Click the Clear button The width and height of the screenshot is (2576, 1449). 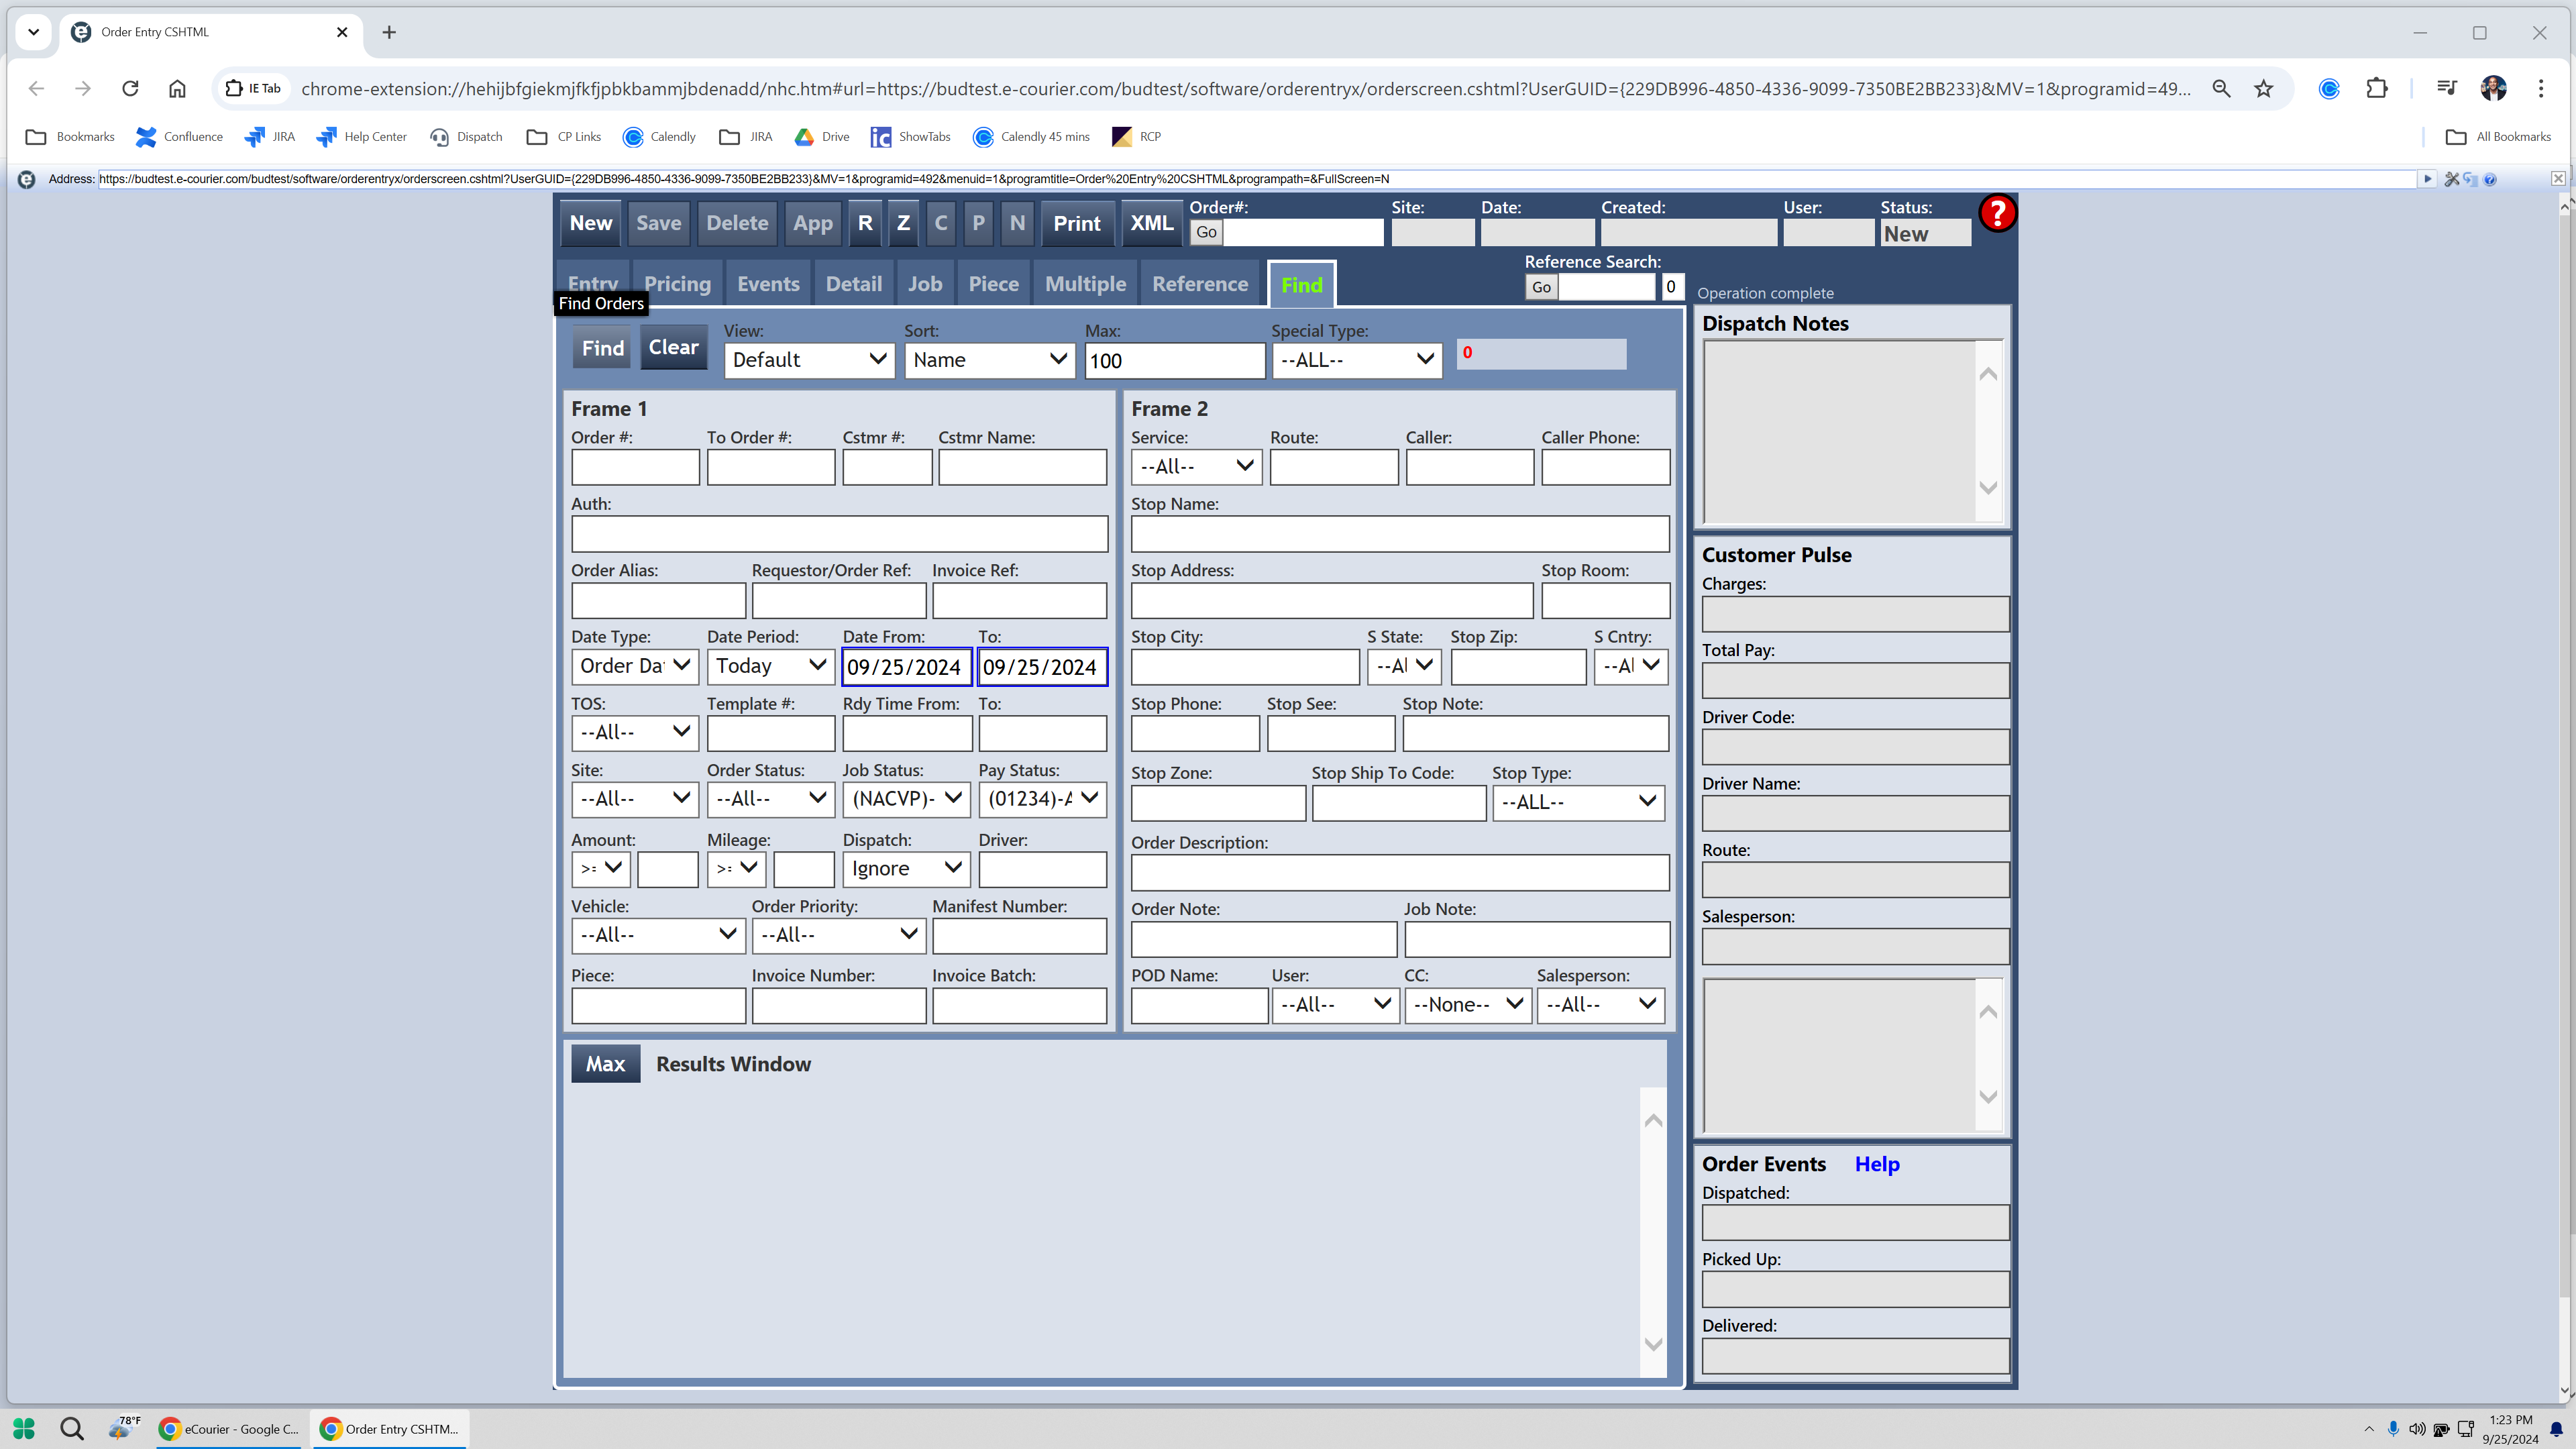click(x=673, y=347)
